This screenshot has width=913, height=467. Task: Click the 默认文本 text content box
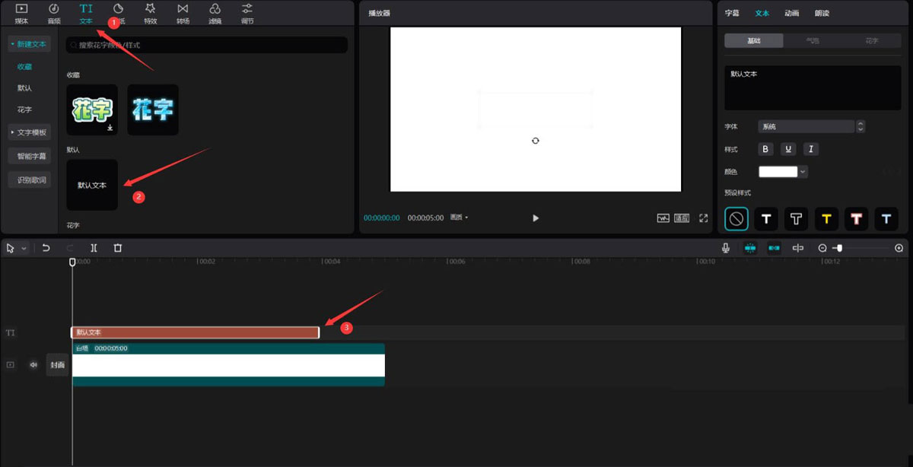tap(813, 88)
